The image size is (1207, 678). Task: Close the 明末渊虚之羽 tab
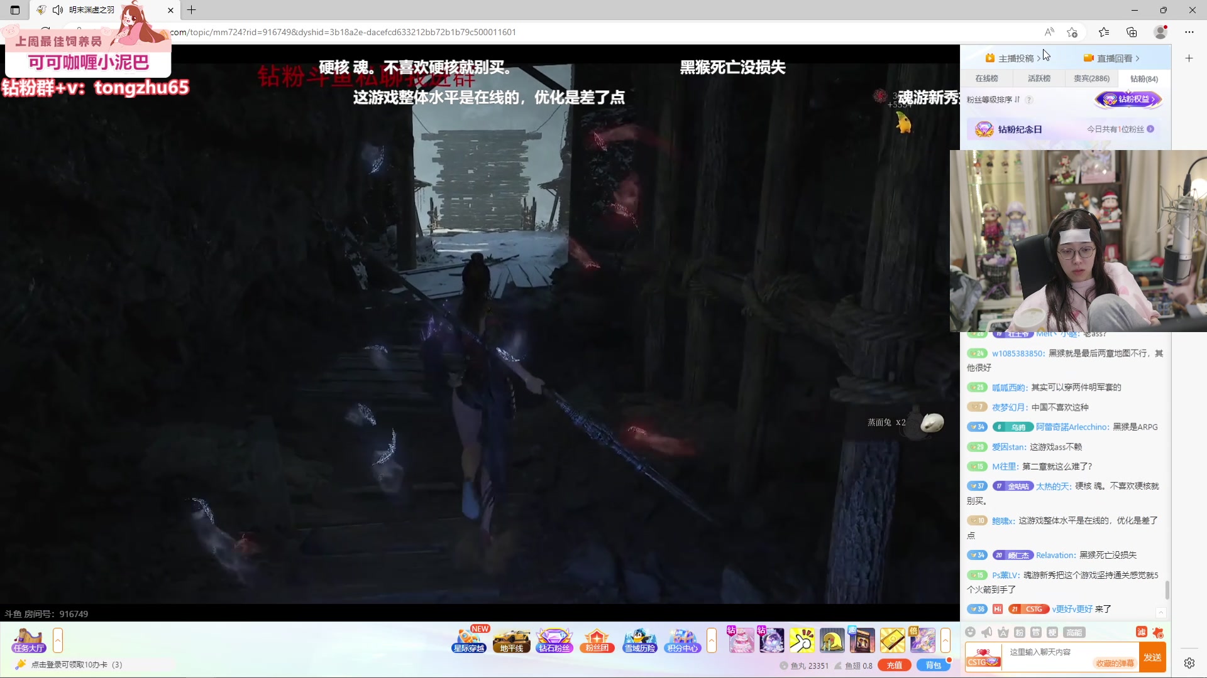pos(170,10)
